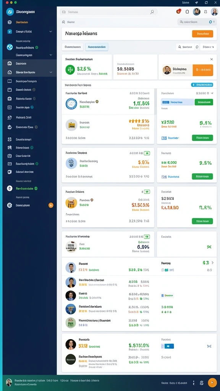This screenshot has height=391, width=220.
Task: Expand the chevron on the second sidebar item
Action: [51, 32]
